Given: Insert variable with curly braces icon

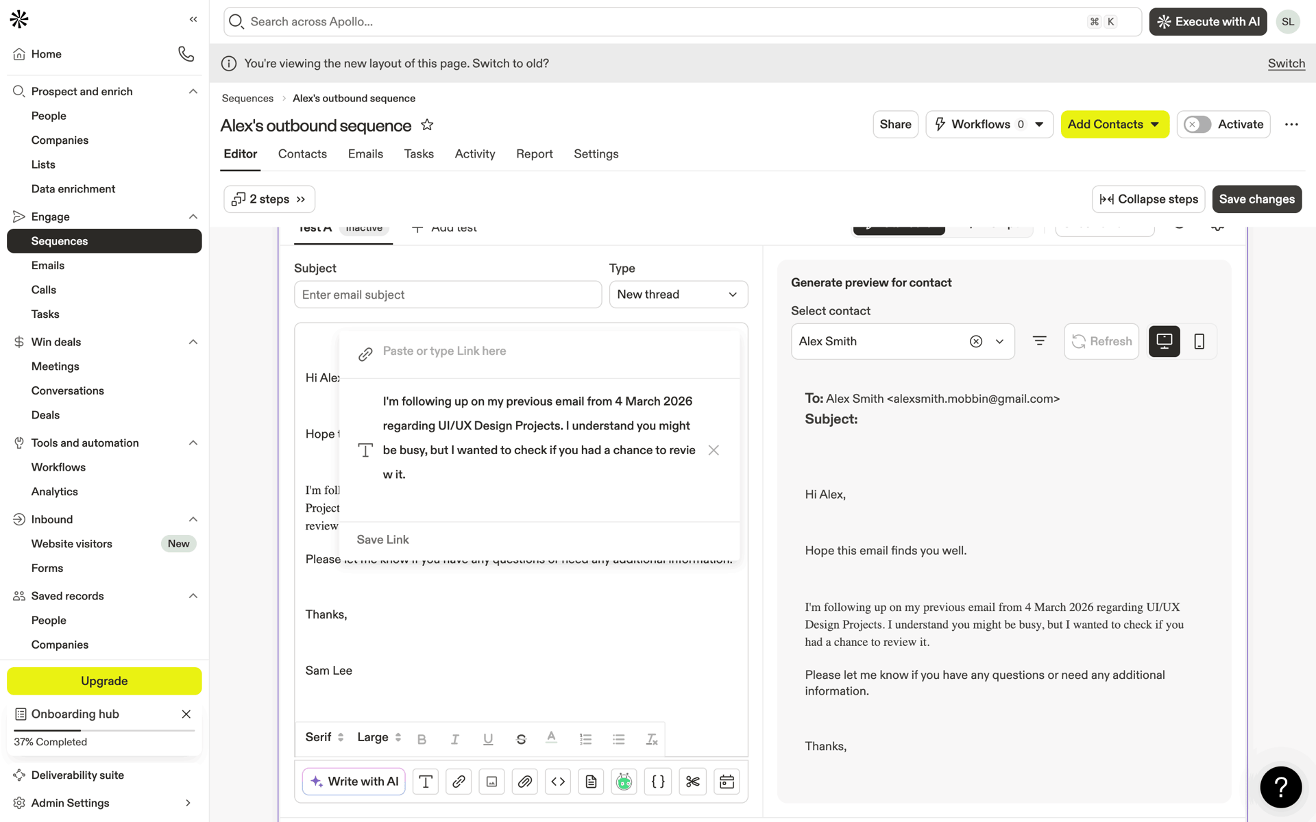Looking at the screenshot, I should [x=658, y=782].
